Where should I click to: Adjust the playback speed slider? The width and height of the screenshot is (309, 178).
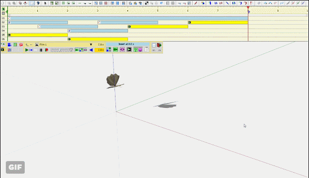pyautogui.click(x=60, y=50)
